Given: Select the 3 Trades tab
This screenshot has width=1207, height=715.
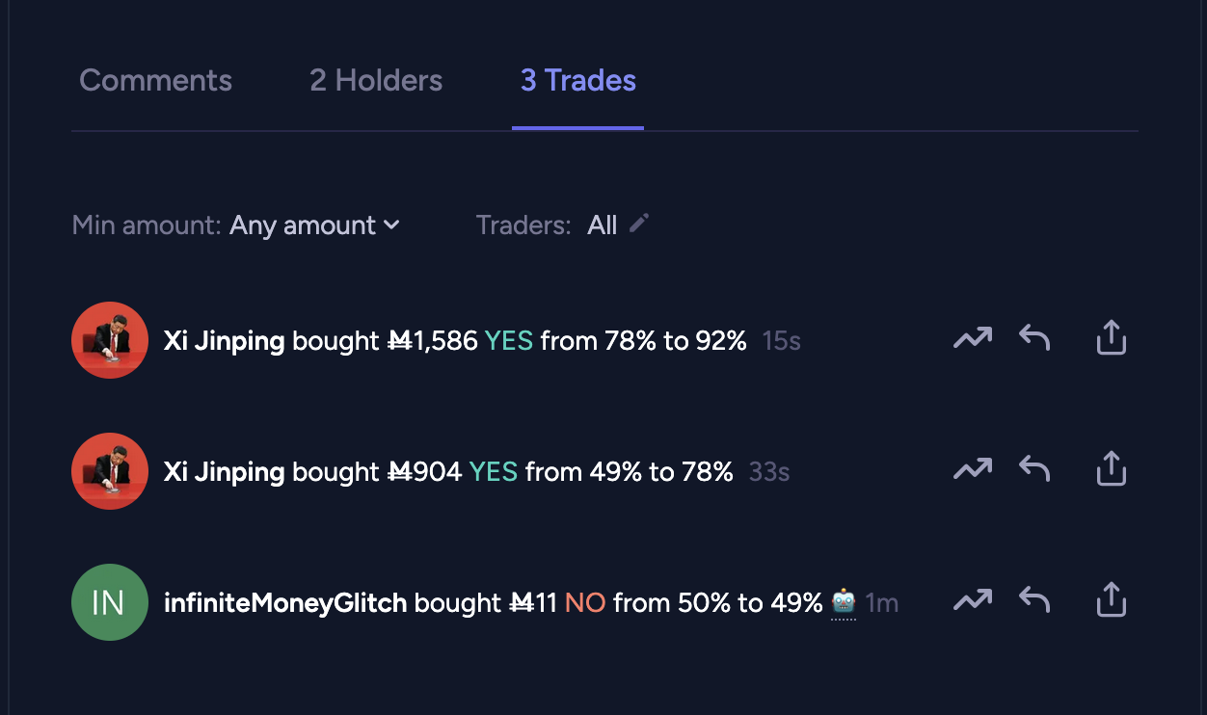Looking at the screenshot, I should 578,80.
